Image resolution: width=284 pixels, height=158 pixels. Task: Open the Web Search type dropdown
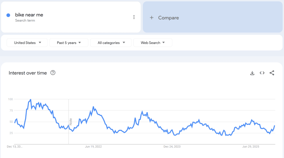tap(153, 43)
